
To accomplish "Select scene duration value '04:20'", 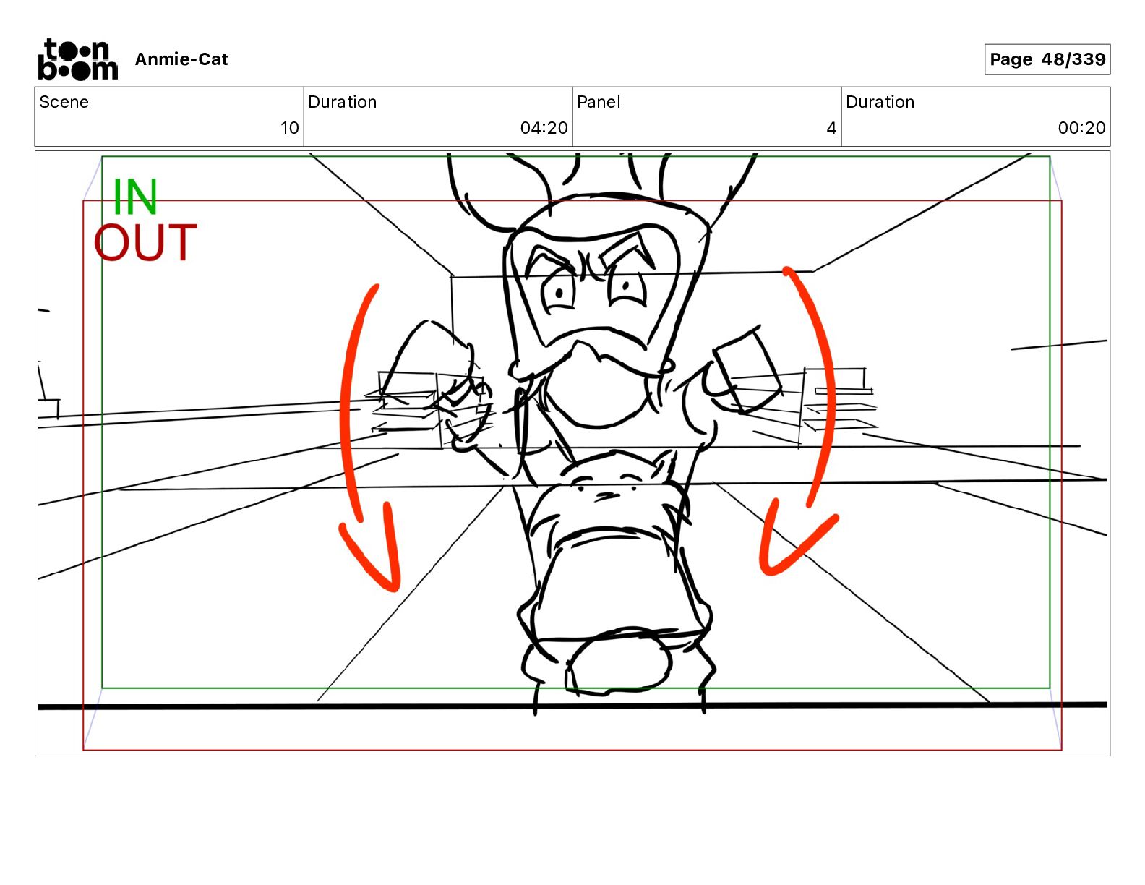I will [x=544, y=128].
